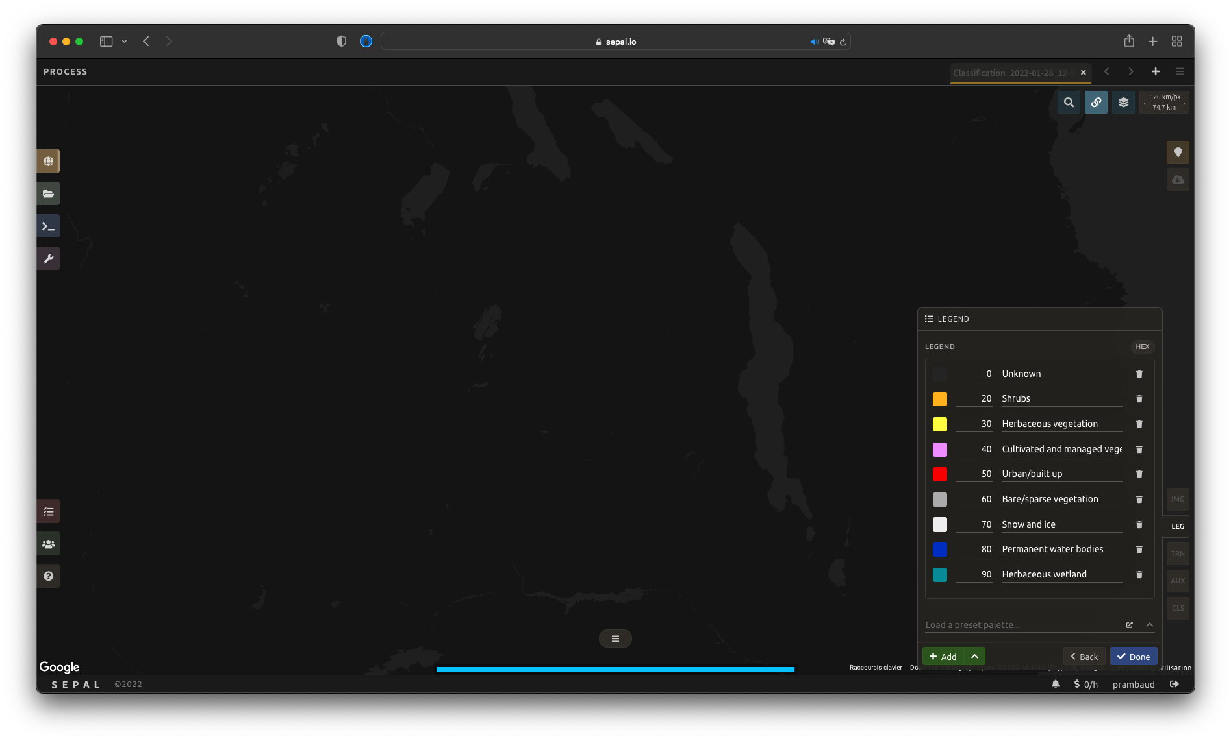Expand the Add button options arrow
The width and height of the screenshot is (1231, 741).
(x=974, y=657)
